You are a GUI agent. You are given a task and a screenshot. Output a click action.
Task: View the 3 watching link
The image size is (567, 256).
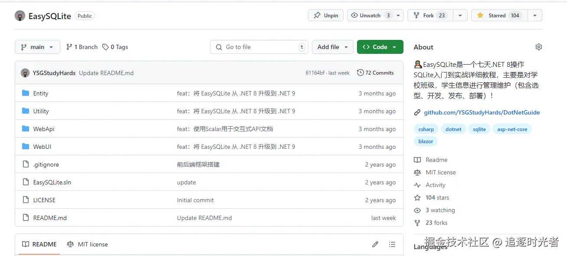(435, 210)
